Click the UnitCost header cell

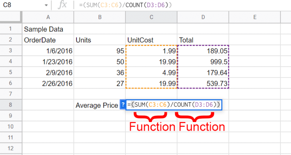(x=152, y=40)
